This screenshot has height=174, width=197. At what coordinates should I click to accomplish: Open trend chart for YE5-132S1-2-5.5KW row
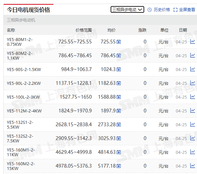pos(193,124)
